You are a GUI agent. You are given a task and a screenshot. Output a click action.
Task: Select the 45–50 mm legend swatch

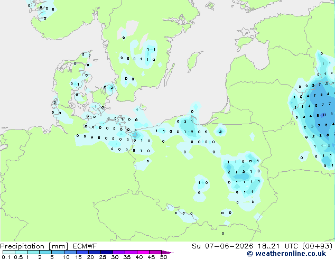[x=155, y=252]
